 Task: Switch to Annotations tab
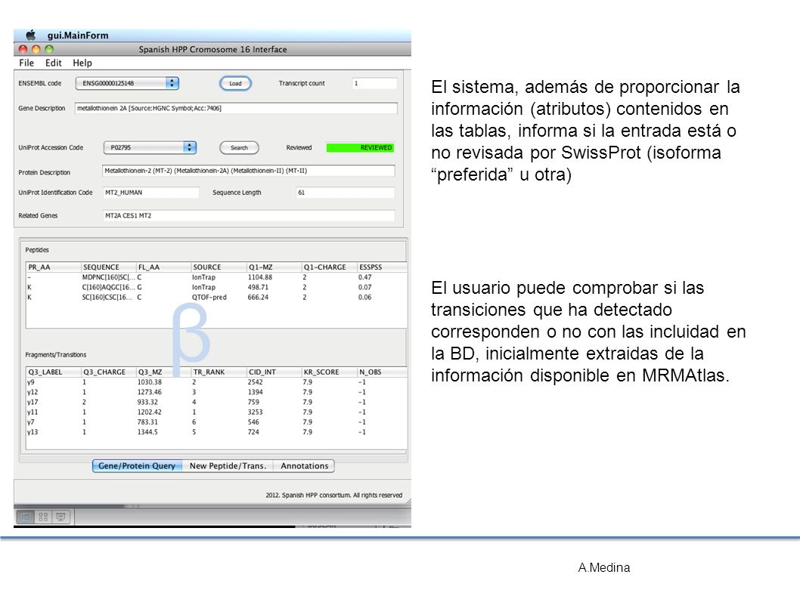click(305, 466)
